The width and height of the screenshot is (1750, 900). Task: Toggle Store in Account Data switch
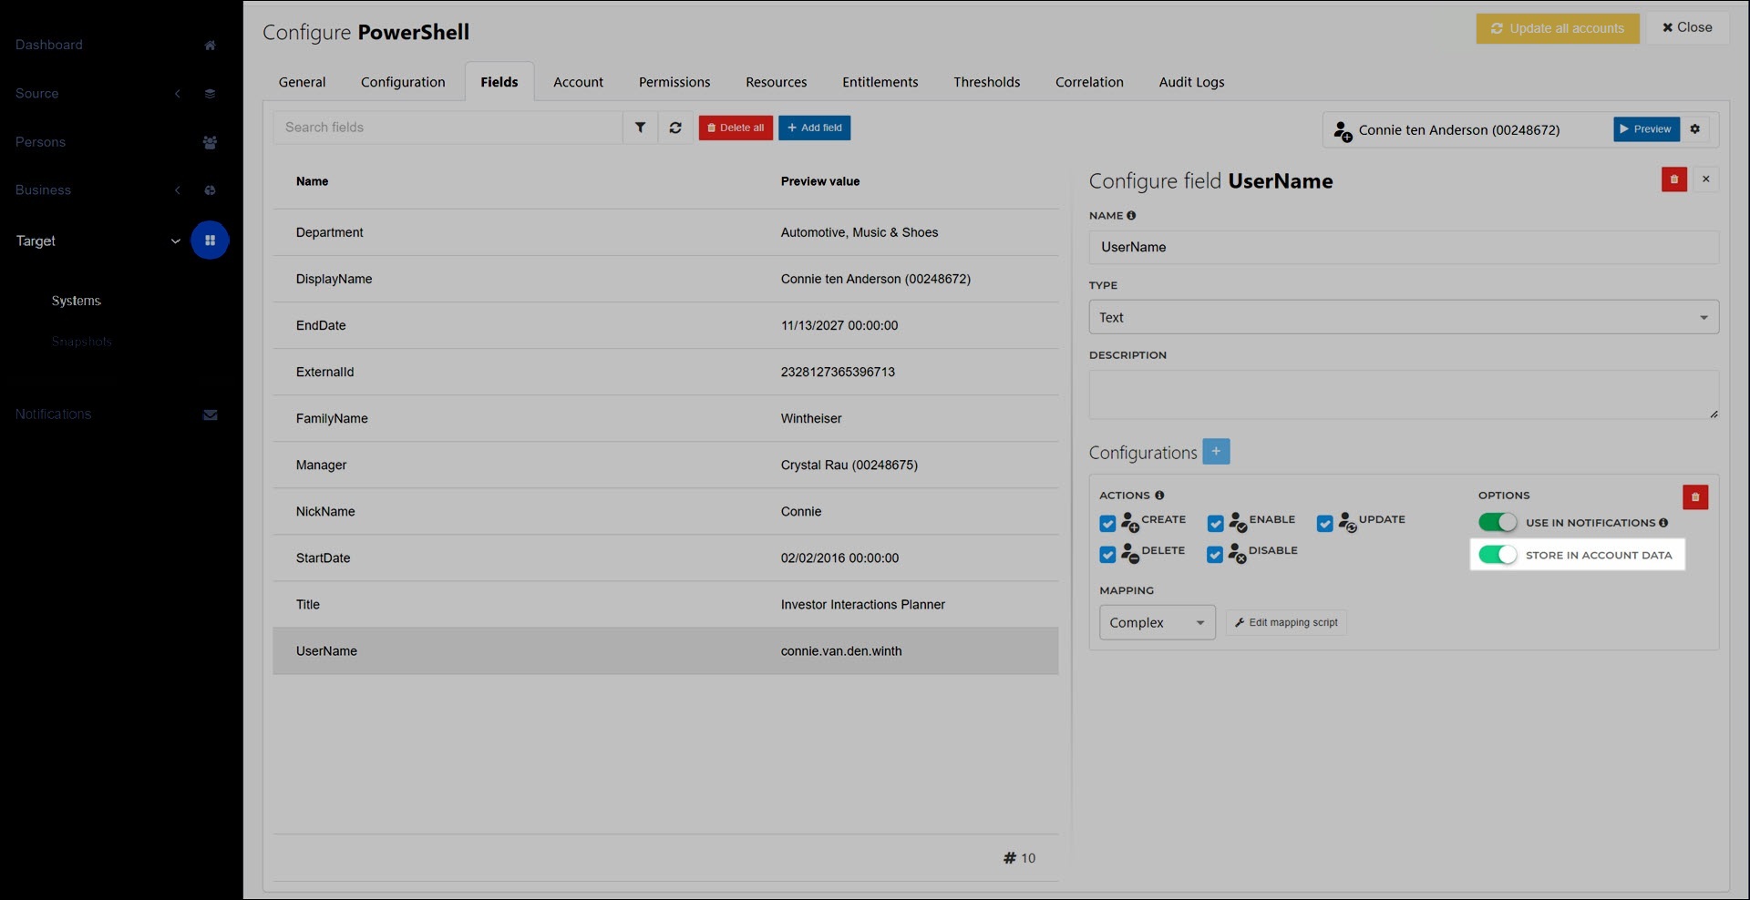tap(1498, 554)
